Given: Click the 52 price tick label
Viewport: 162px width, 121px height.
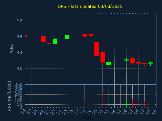Looking at the screenshot, I should 20,21.
